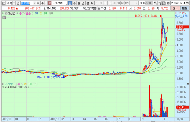Select the 일 (daily) period toggle

tap(70, 3)
